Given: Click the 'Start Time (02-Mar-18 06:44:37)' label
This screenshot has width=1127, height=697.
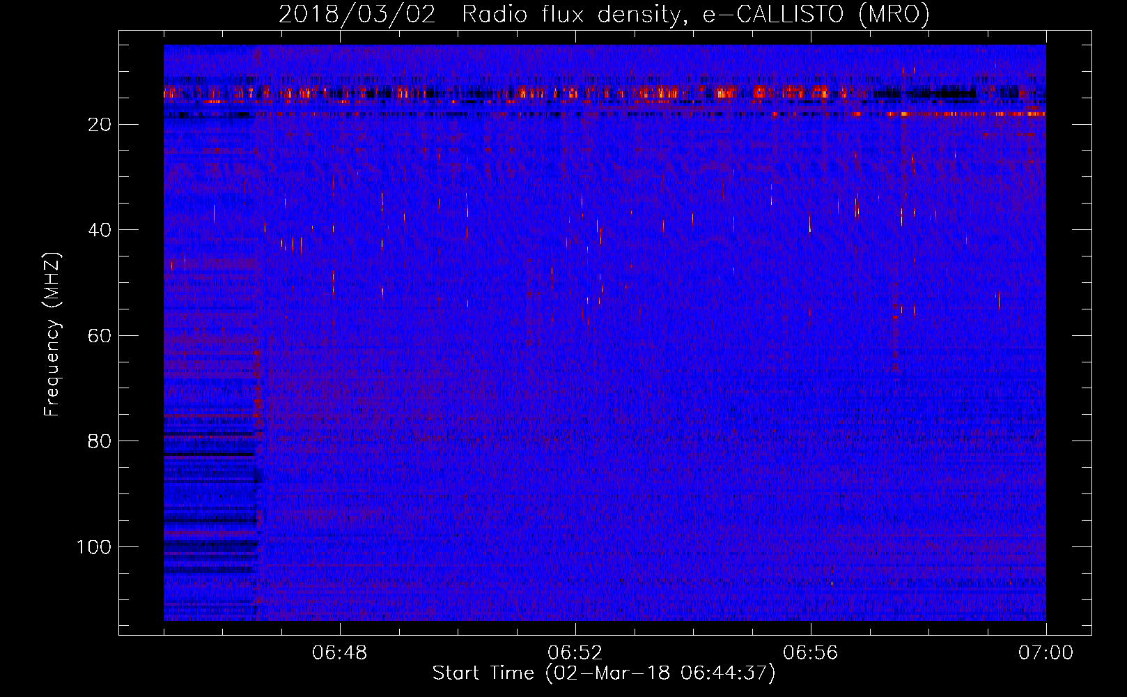Looking at the screenshot, I should [604, 673].
